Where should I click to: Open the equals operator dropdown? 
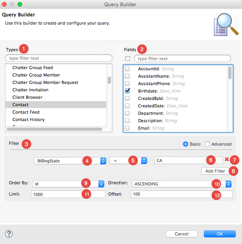tap(128, 160)
